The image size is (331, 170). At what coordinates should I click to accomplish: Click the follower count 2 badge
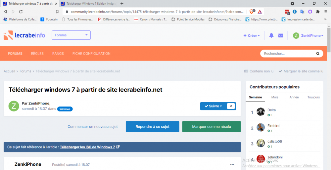(231, 106)
